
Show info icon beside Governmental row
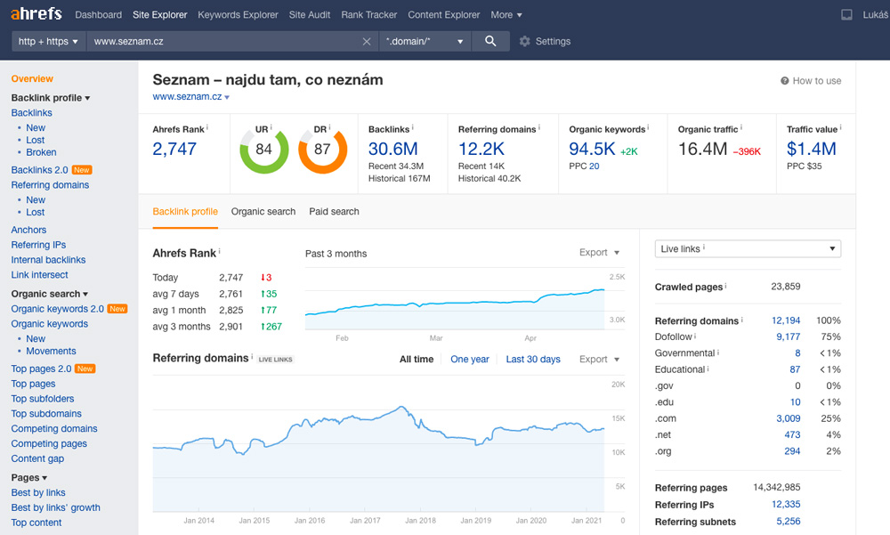718,353
